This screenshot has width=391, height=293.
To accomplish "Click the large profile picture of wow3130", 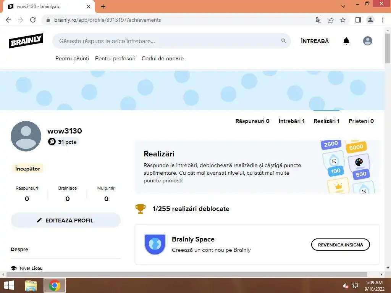I will click(26, 136).
